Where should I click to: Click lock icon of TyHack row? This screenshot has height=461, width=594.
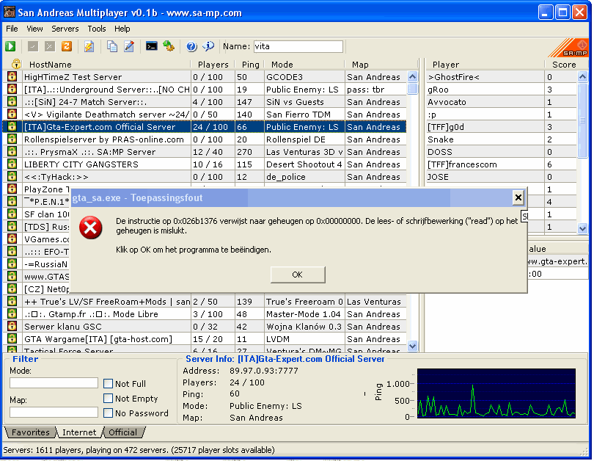click(x=12, y=177)
